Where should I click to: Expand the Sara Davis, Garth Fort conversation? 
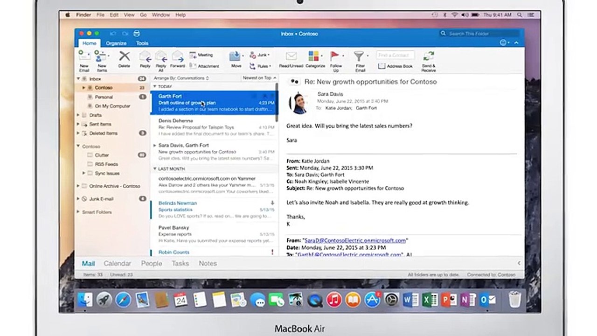(155, 145)
